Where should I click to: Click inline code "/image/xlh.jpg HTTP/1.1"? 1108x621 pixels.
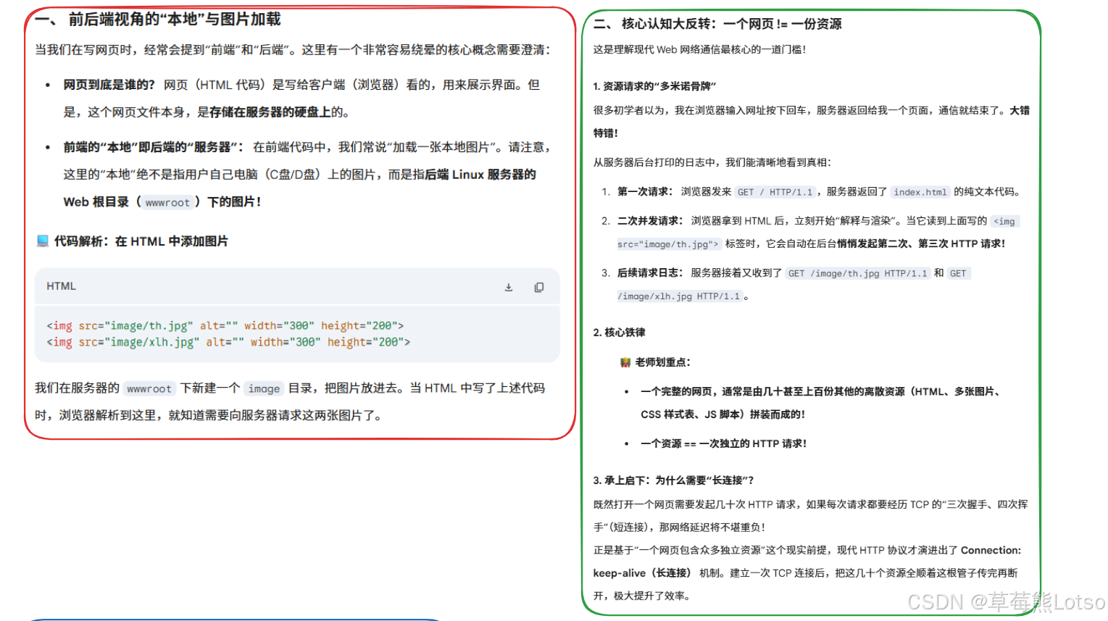pos(679,296)
